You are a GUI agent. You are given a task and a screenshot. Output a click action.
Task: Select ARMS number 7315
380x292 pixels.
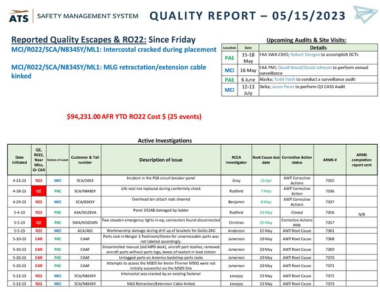(x=330, y=181)
